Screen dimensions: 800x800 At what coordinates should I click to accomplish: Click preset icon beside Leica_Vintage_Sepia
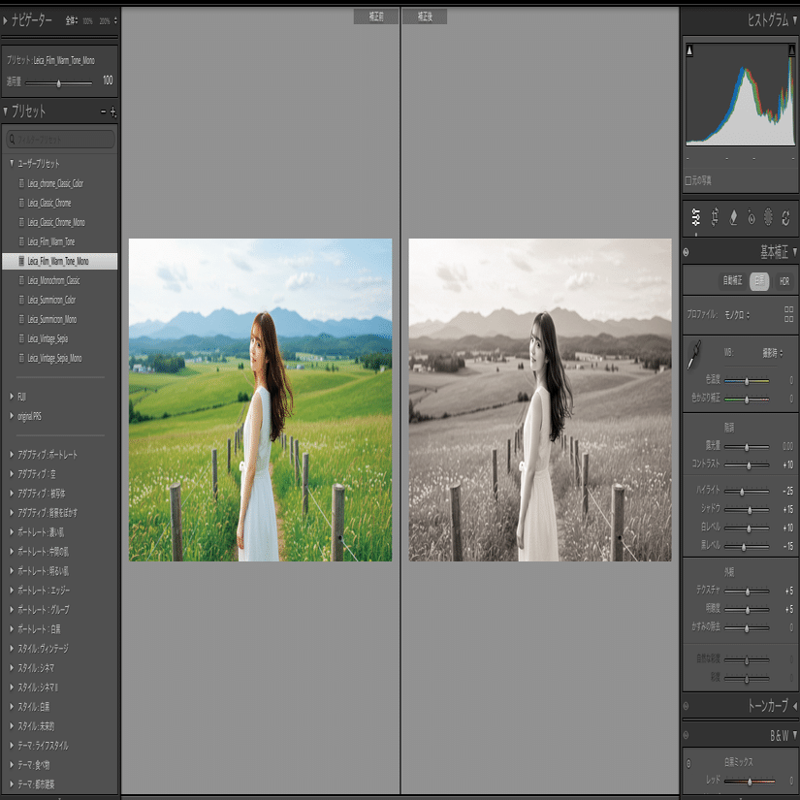tap(21, 338)
